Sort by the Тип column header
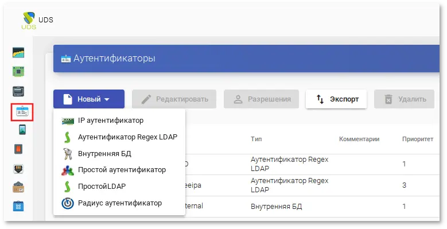This screenshot has width=447, height=229. [x=256, y=139]
